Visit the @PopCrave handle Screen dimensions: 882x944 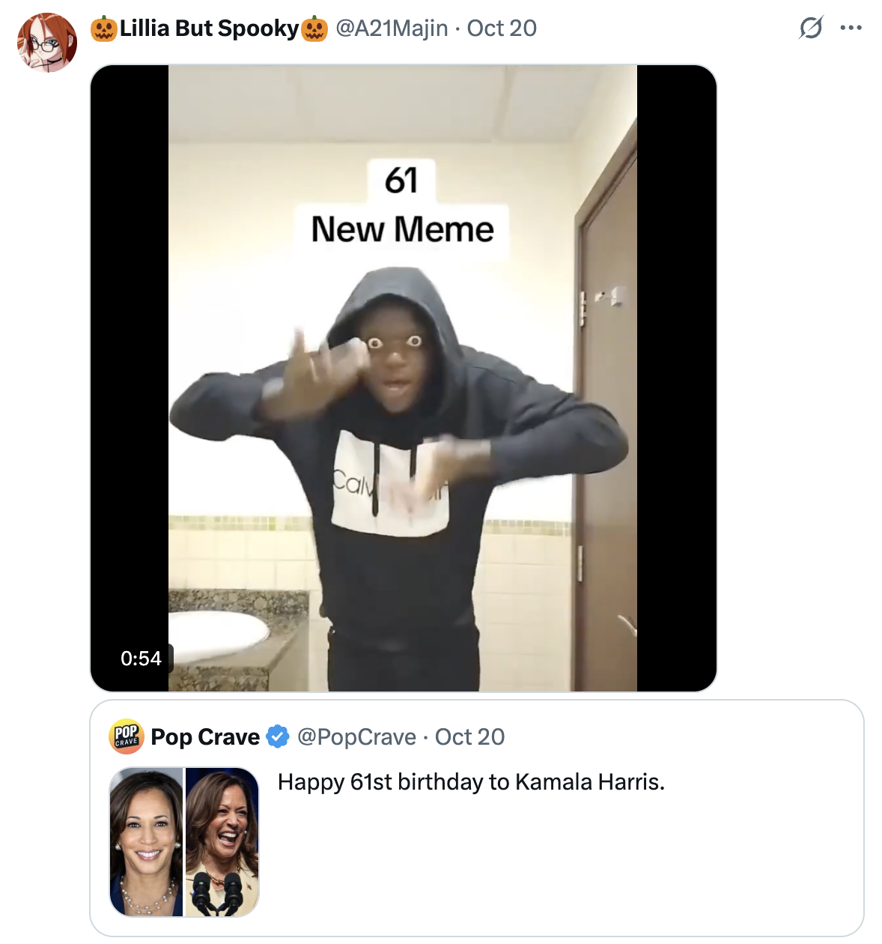356,737
